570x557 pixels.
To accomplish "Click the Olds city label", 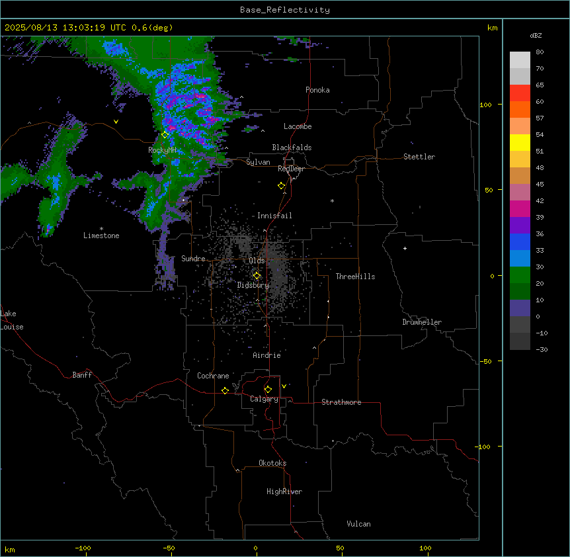I will coord(257,261).
